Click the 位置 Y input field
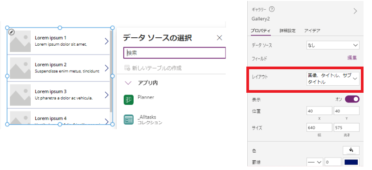 tap(346, 111)
